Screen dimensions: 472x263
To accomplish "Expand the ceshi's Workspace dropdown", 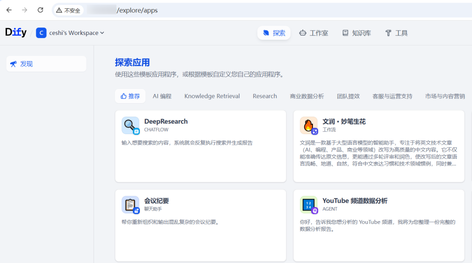I will pyautogui.click(x=77, y=33).
